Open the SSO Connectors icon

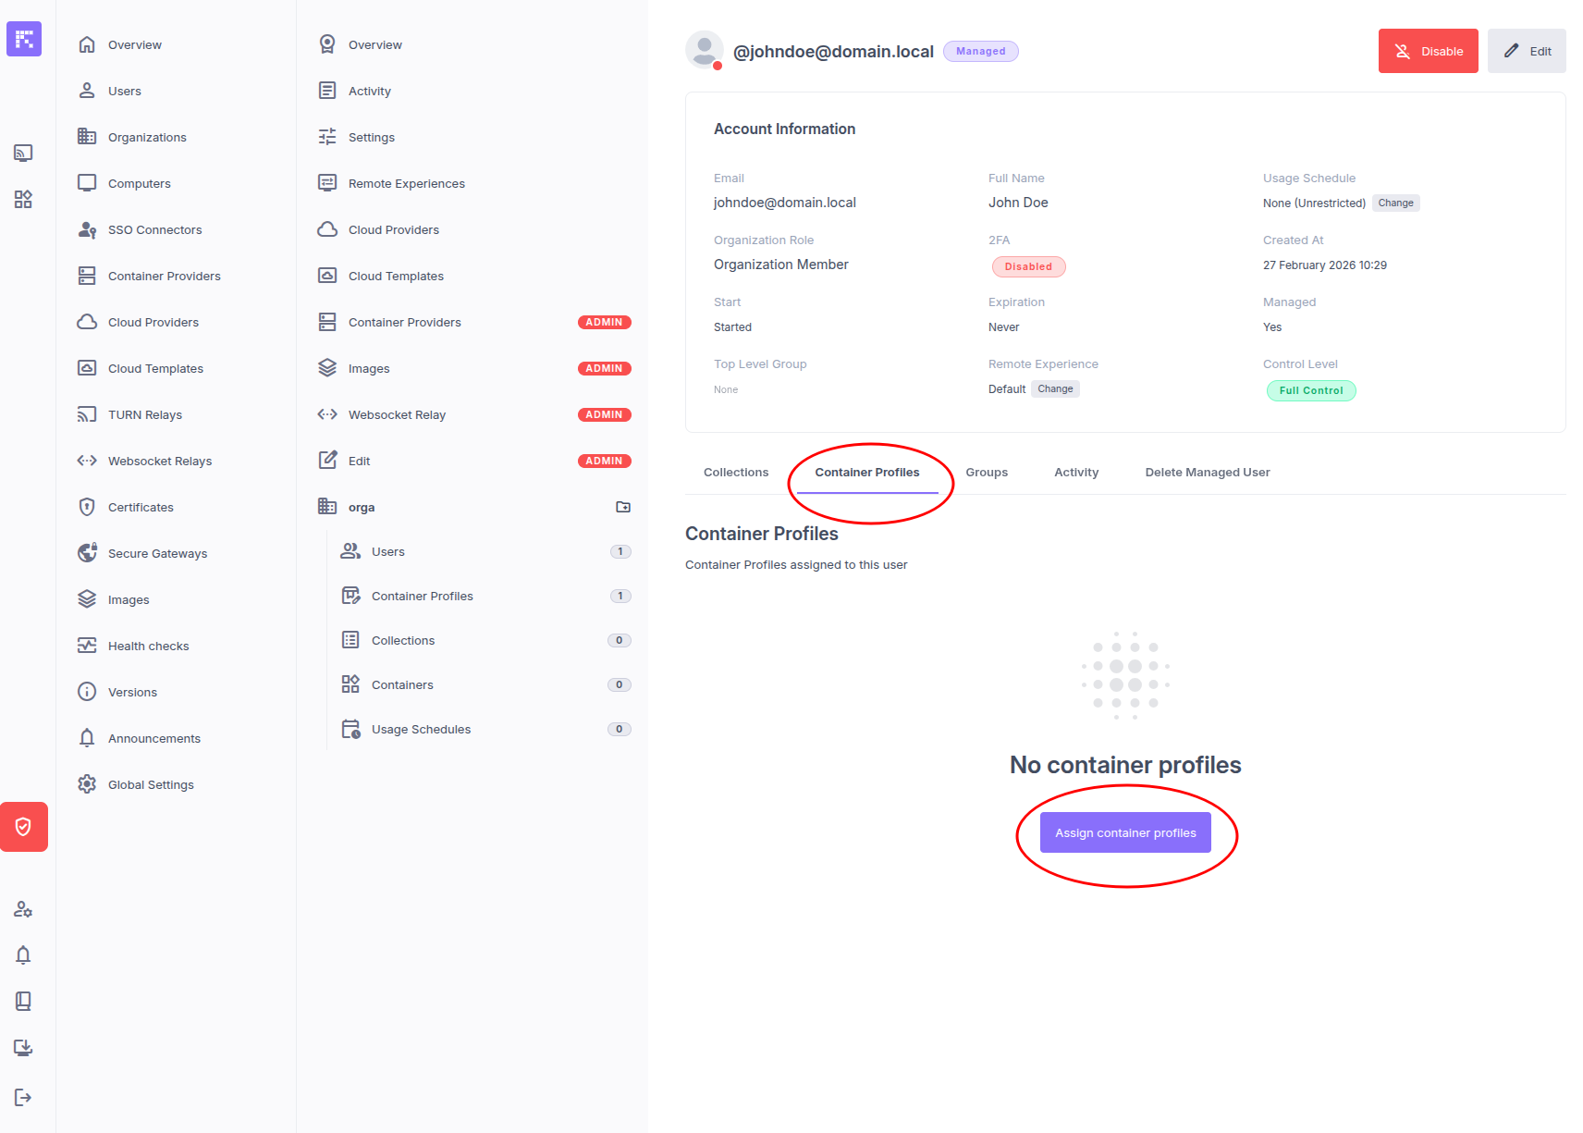pos(87,229)
